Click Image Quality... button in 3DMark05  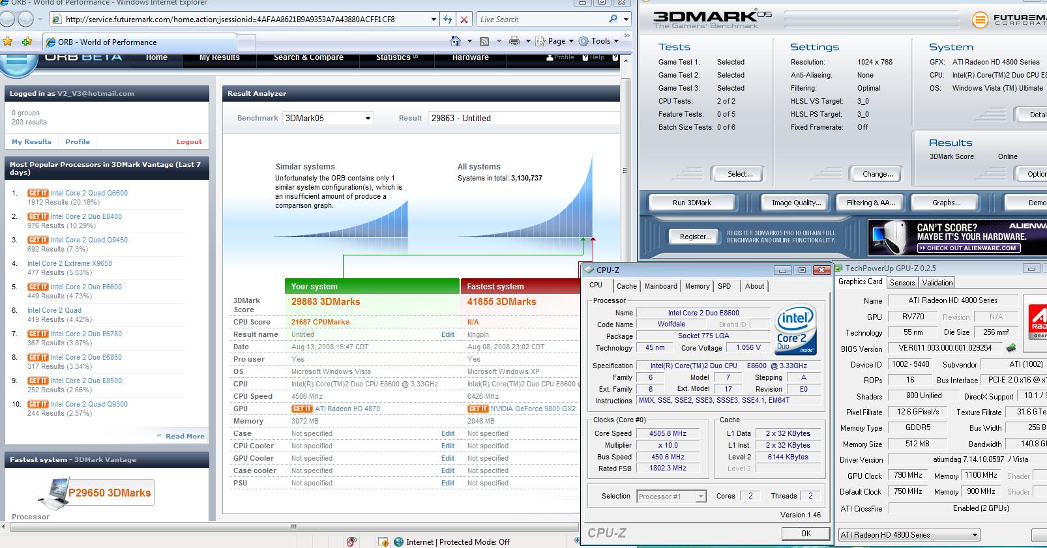[x=796, y=203]
